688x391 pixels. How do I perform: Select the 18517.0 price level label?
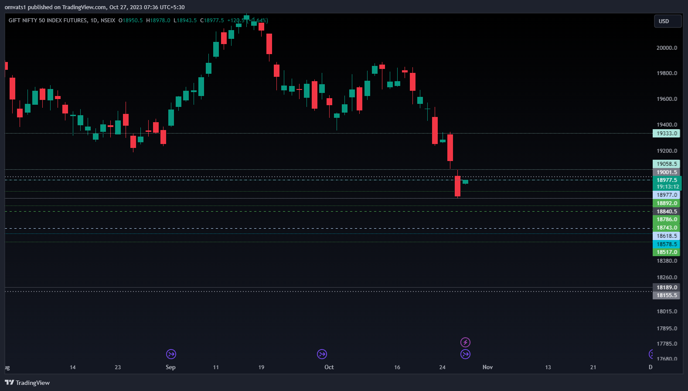click(x=666, y=252)
